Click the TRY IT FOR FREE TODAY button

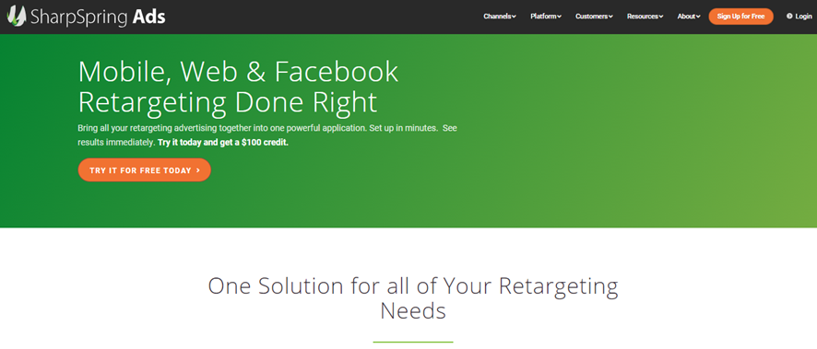click(x=145, y=170)
